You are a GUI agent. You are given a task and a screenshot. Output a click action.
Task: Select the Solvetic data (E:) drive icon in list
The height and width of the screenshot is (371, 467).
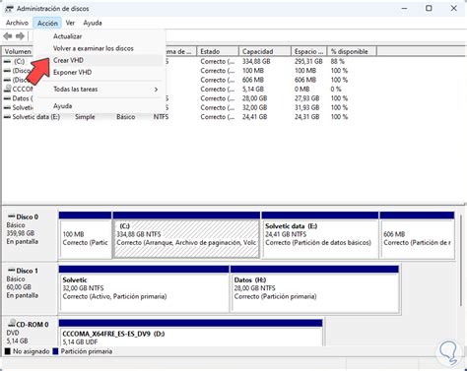pos(7,117)
